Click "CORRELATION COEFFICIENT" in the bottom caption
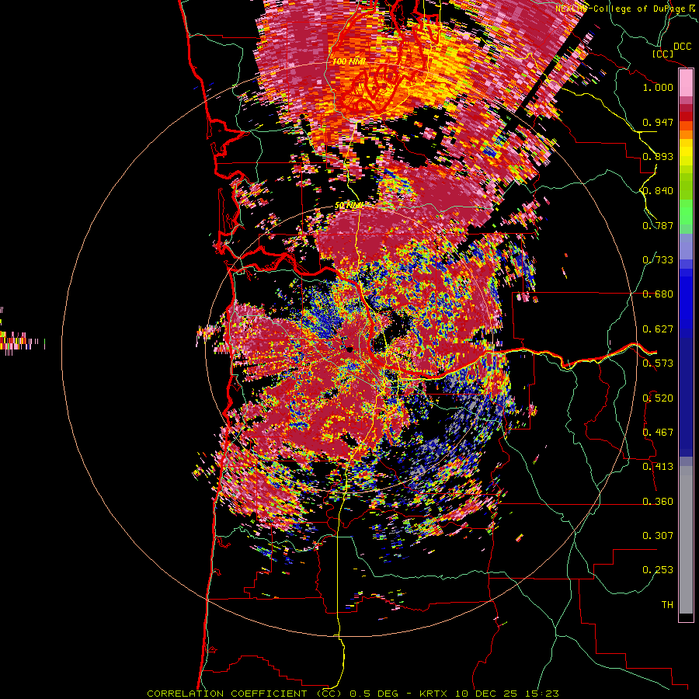The width and height of the screenshot is (699, 699). (x=227, y=694)
